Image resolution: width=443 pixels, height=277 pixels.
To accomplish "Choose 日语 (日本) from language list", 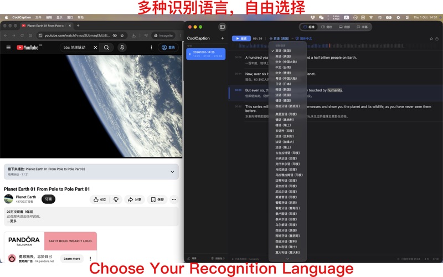I will click(x=283, y=84).
